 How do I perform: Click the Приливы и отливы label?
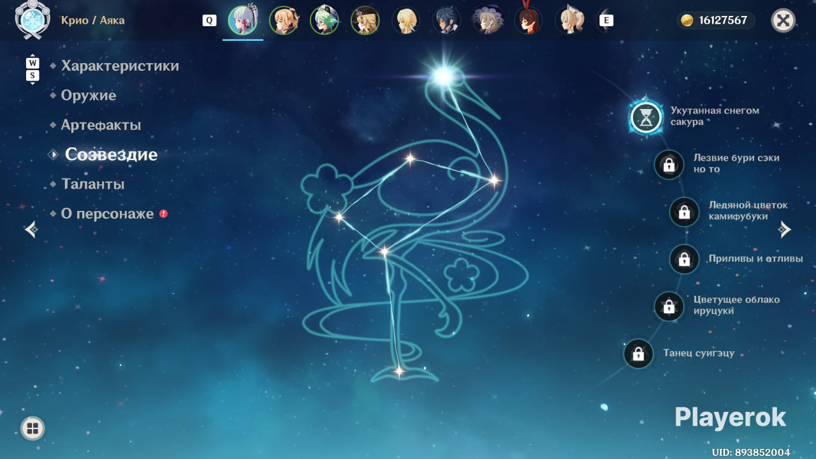pyautogui.click(x=755, y=259)
